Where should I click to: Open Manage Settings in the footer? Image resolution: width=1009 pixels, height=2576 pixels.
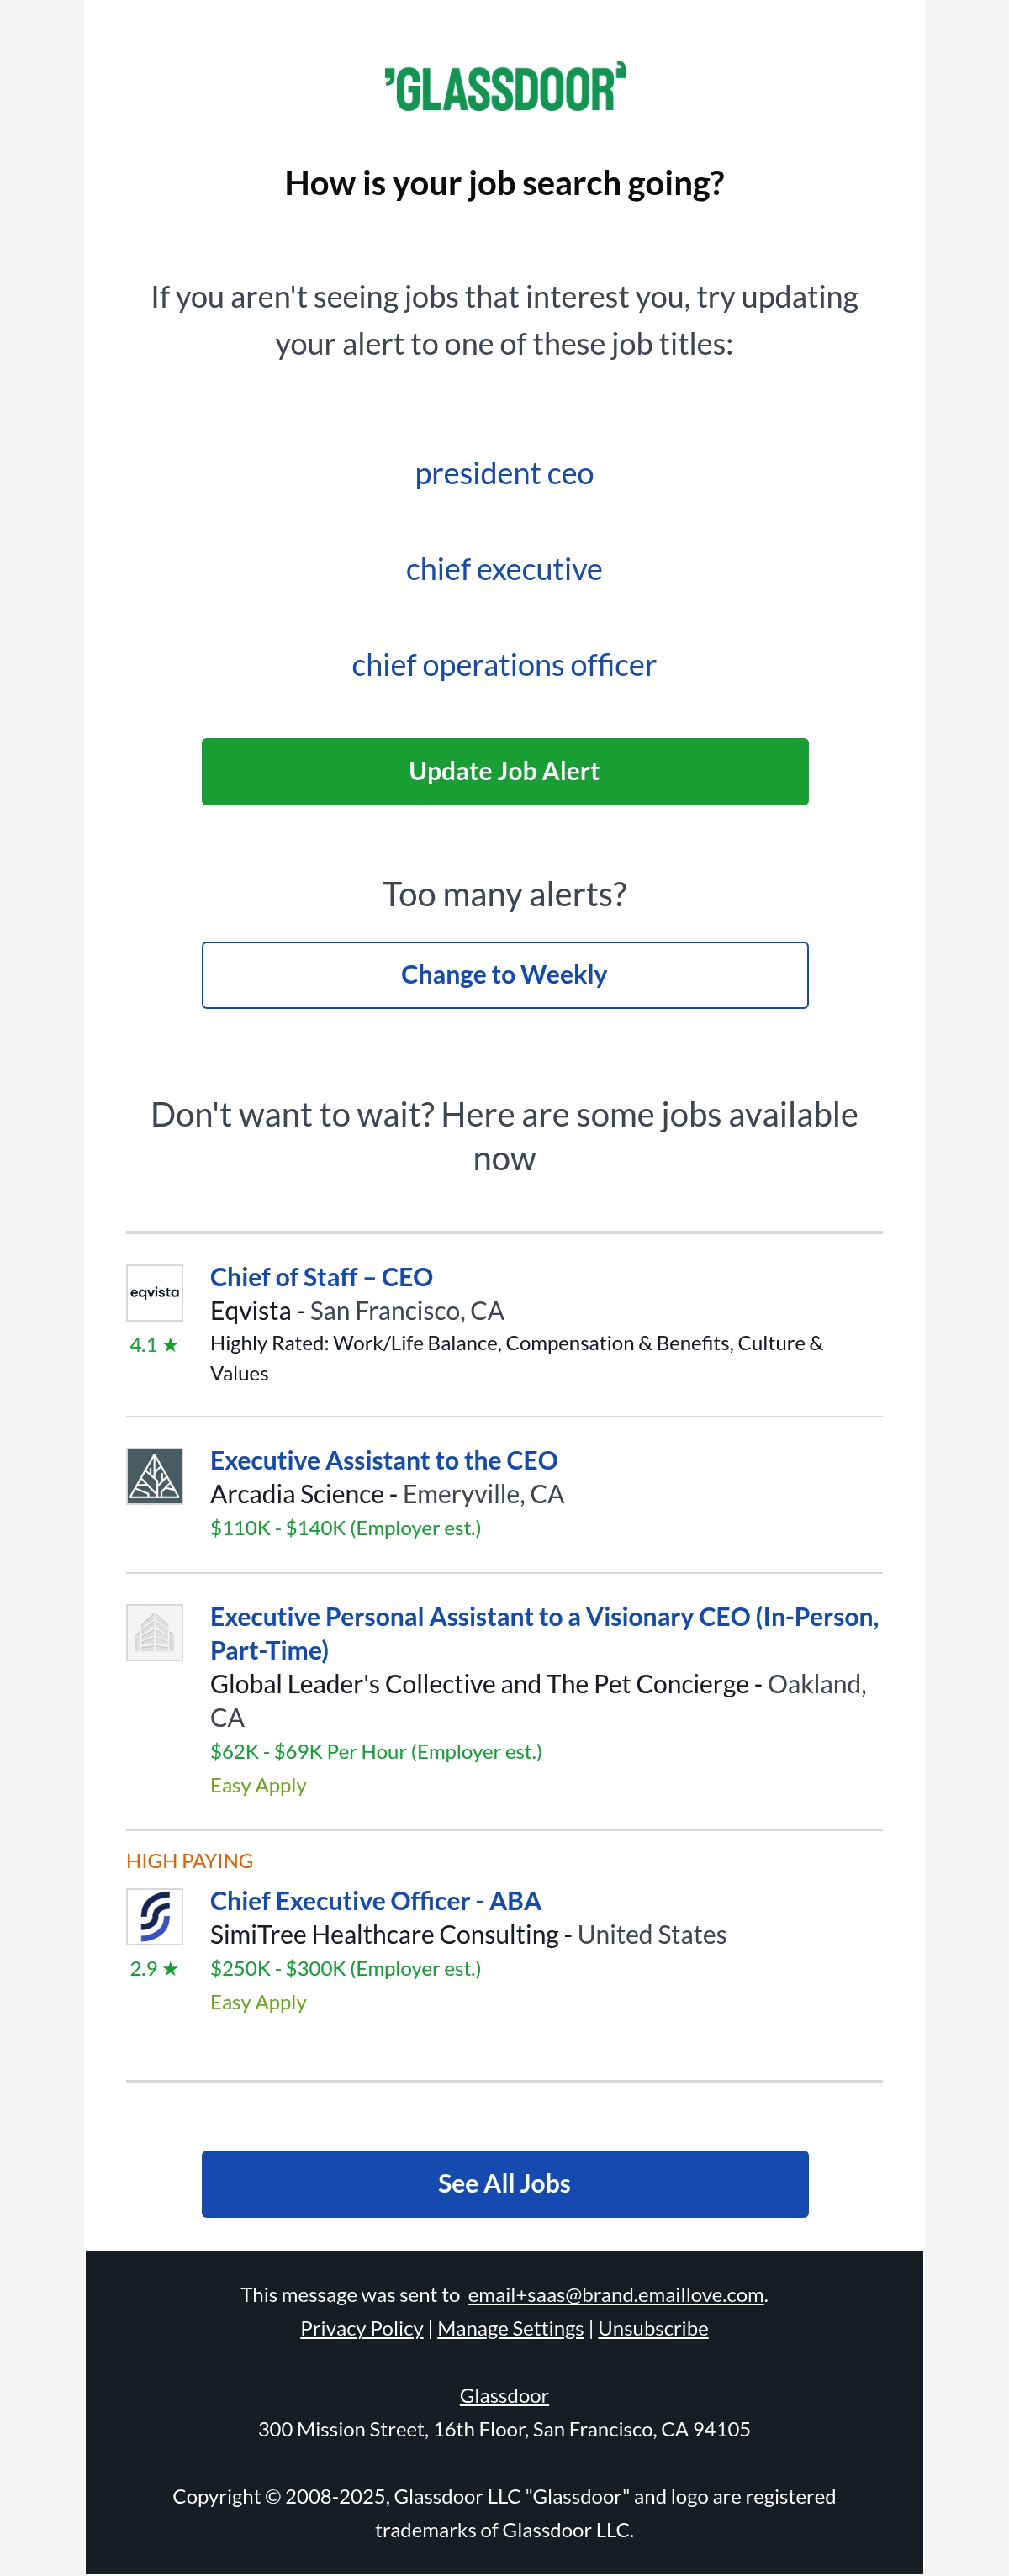(510, 2329)
